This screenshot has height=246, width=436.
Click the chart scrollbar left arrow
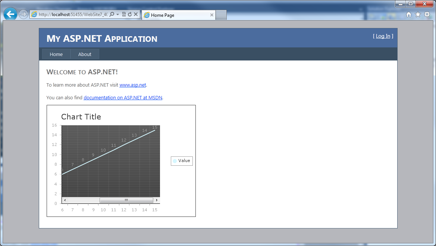tap(65, 200)
